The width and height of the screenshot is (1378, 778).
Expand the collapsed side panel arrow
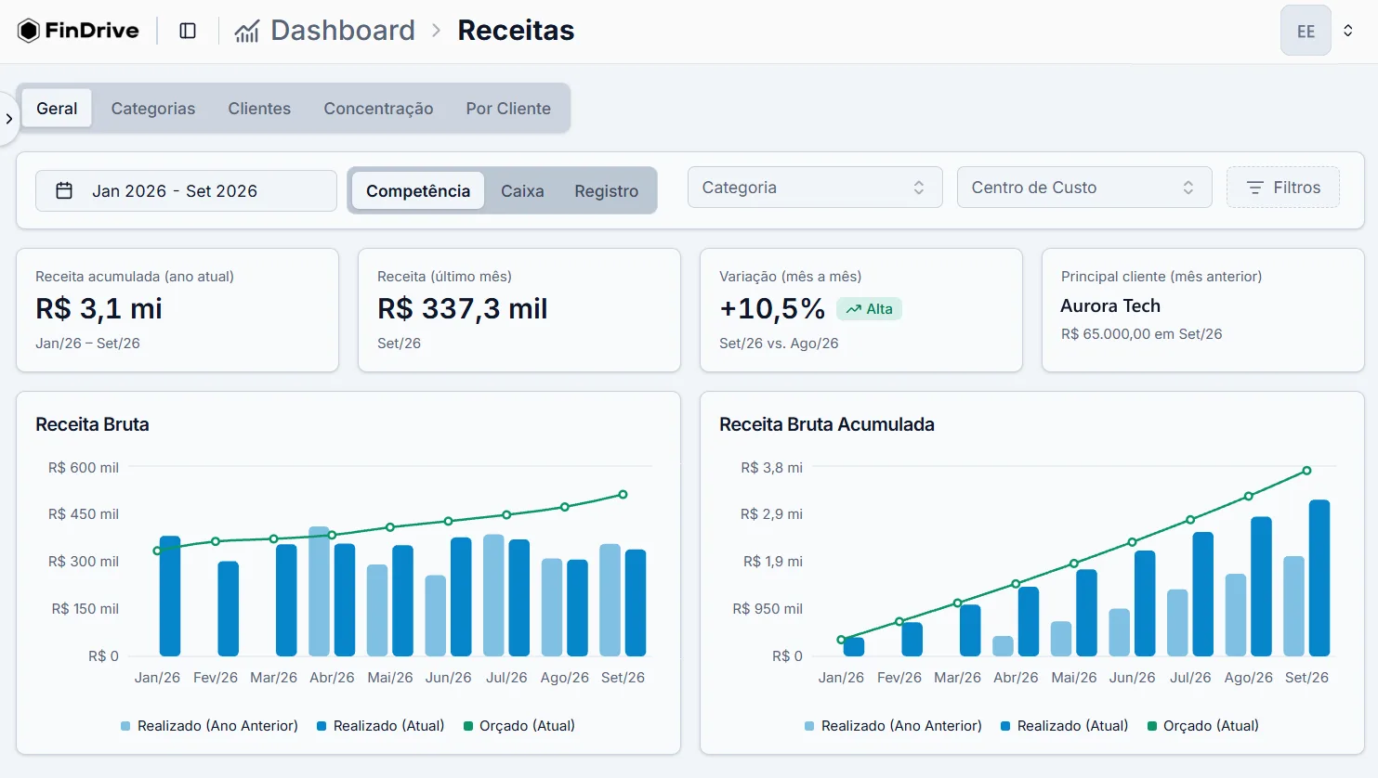click(9, 119)
